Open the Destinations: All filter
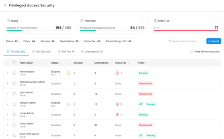 (69, 41)
